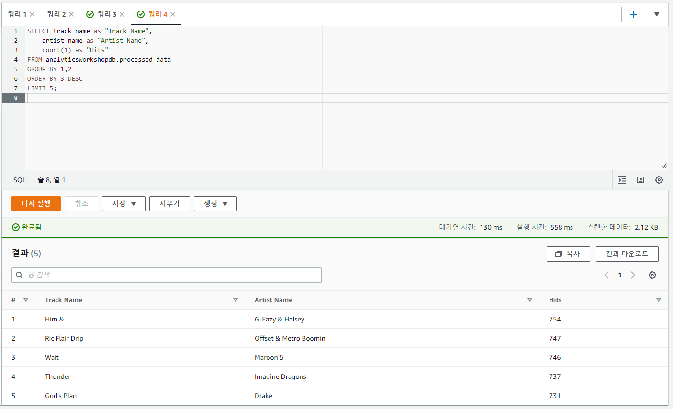Go to next results page
The width and height of the screenshot is (673, 409).
point(633,275)
